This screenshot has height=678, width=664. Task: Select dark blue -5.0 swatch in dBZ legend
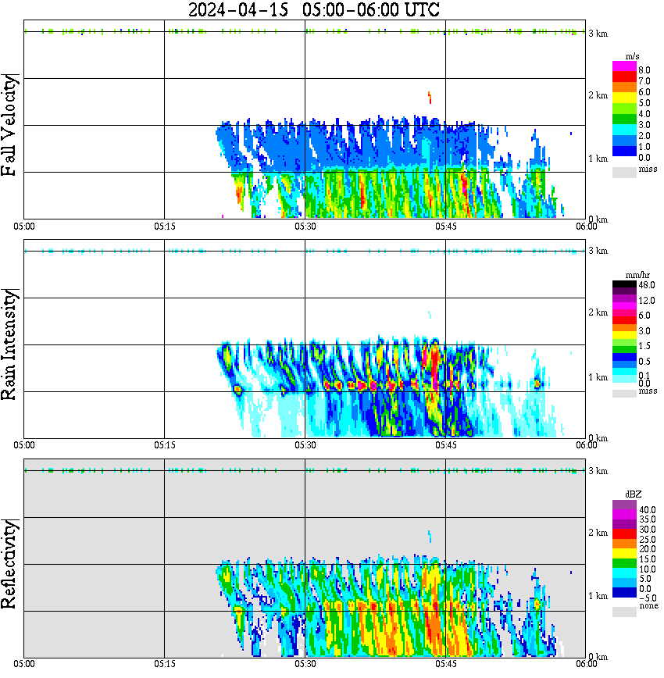(624, 594)
